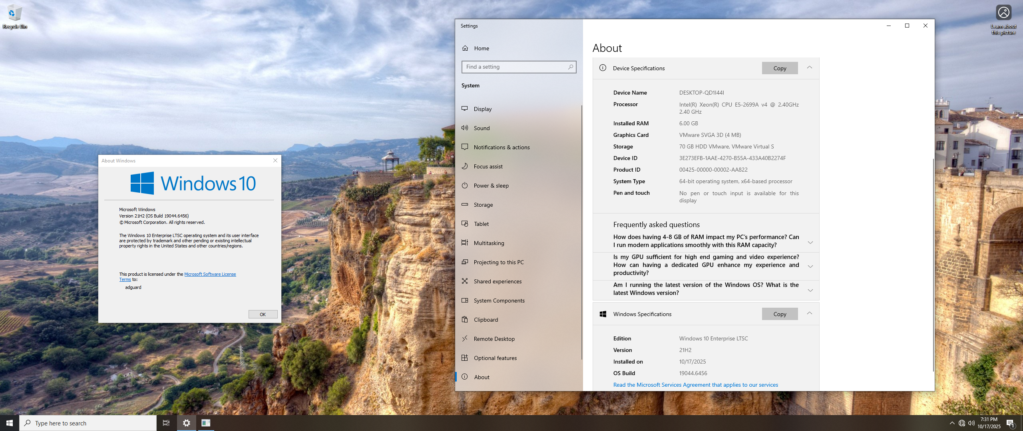Click the Power & sleep icon
1023x431 pixels.
coord(465,185)
